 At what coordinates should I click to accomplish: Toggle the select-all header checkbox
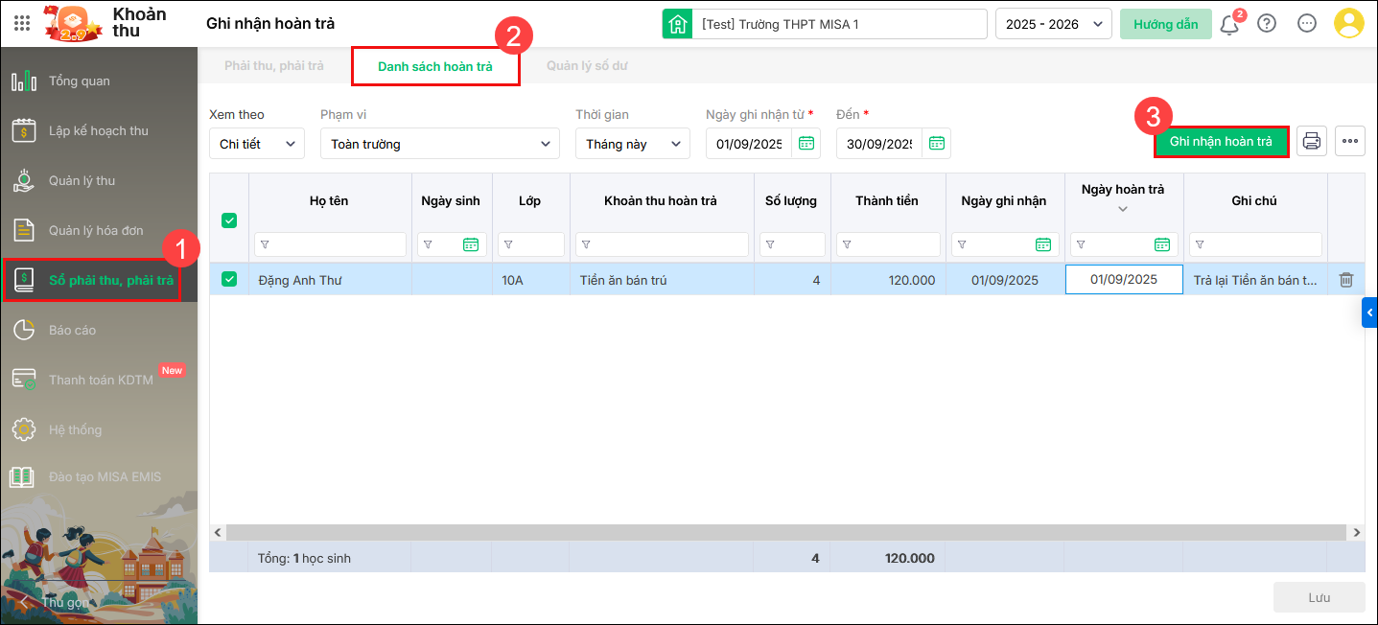coord(229,220)
